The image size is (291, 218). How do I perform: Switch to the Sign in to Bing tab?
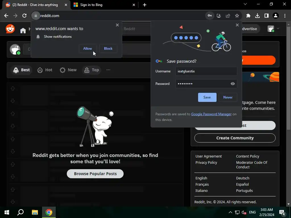tap(104, 5)
